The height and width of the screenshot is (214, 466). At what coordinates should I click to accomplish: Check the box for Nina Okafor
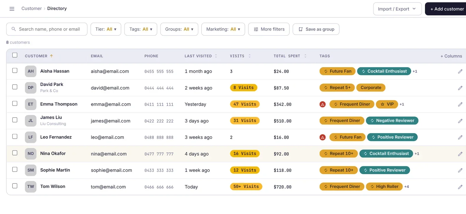tap(15, 153)
